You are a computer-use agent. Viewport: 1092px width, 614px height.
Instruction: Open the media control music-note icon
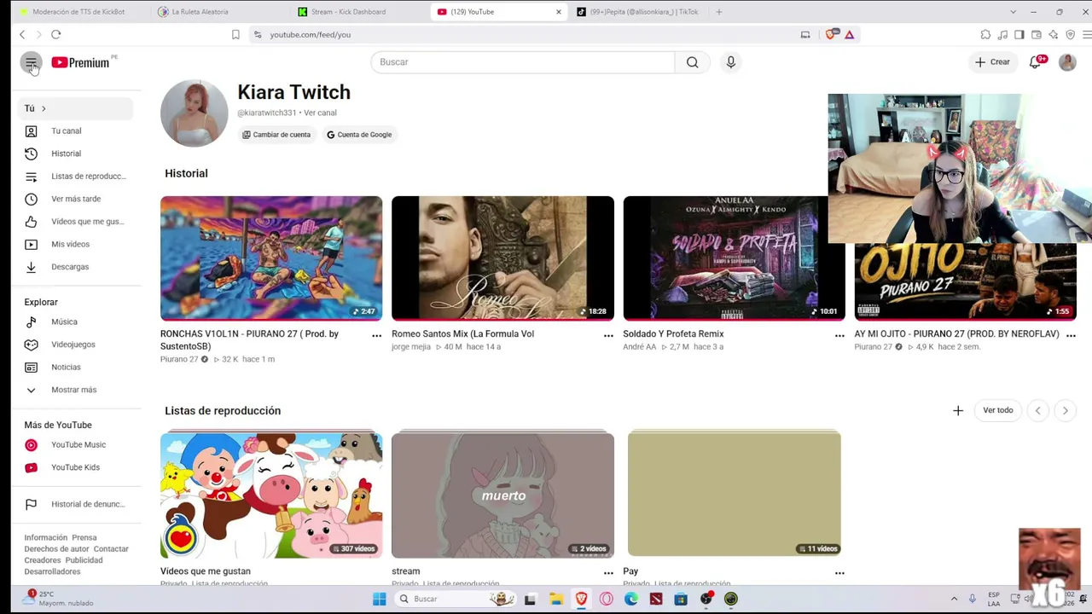[x=1002, y=35]
